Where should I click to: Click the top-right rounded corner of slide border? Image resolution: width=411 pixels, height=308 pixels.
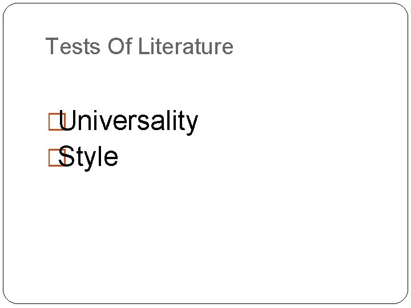pos(402,9)
